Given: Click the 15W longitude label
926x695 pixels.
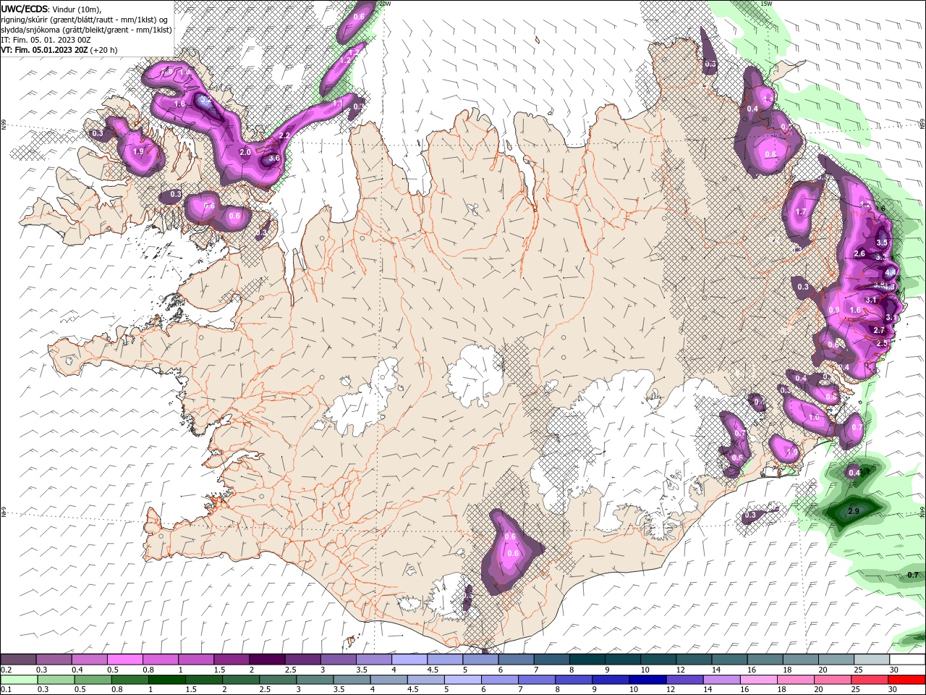Looking at the screenshot, I should (x=766, y=4).
